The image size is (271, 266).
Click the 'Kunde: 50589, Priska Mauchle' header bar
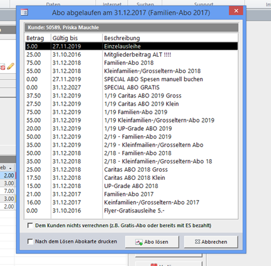(x=131, y=28)
